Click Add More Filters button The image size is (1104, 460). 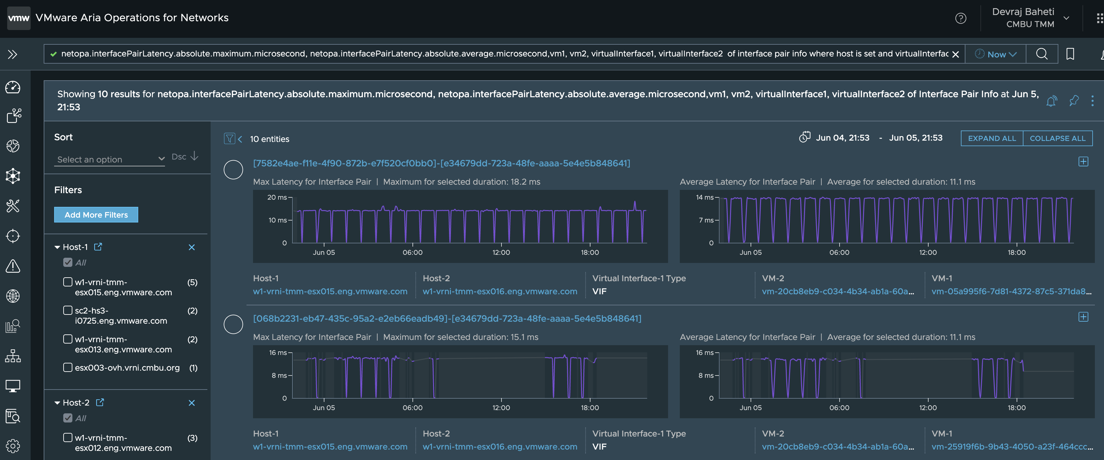coord(96,215)
